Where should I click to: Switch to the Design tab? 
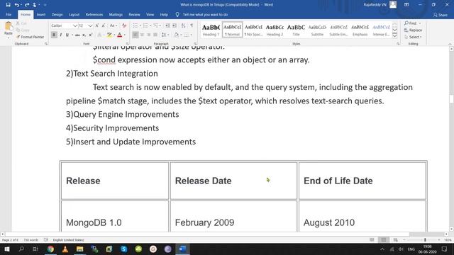tap(57, 14)
